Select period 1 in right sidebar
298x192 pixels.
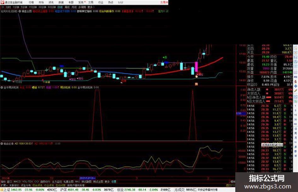(x=295, y=106)
